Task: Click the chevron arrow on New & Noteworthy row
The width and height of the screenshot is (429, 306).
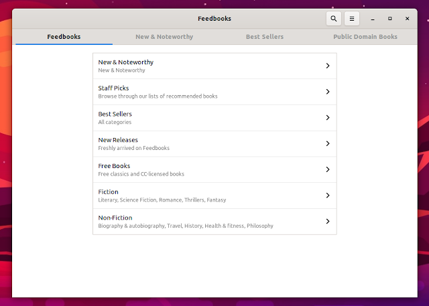Action: pos(327,66)
